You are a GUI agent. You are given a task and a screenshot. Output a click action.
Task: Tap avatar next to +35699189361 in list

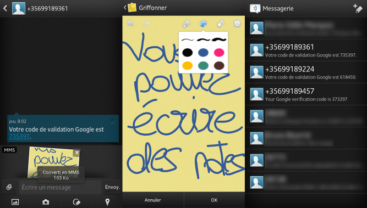256,50
